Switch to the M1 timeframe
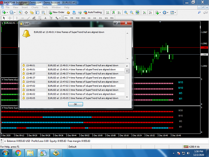 point(66,18)
